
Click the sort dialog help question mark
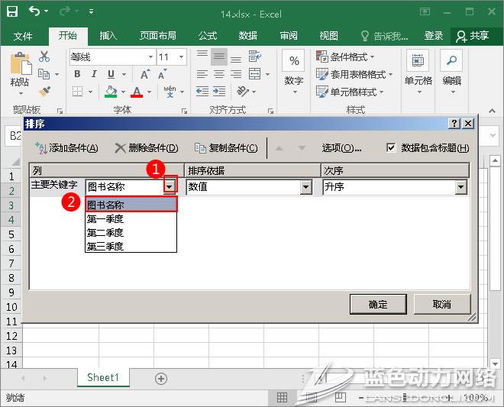tap(454, 124)
